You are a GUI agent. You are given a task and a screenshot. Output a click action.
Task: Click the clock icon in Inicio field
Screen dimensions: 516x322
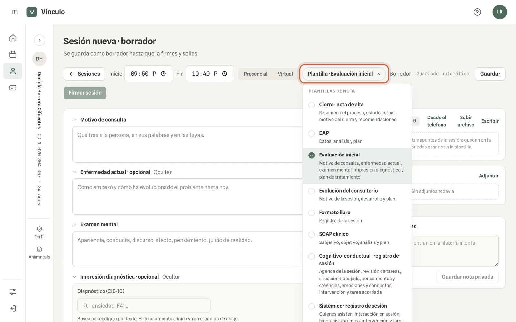pos(163,74)
